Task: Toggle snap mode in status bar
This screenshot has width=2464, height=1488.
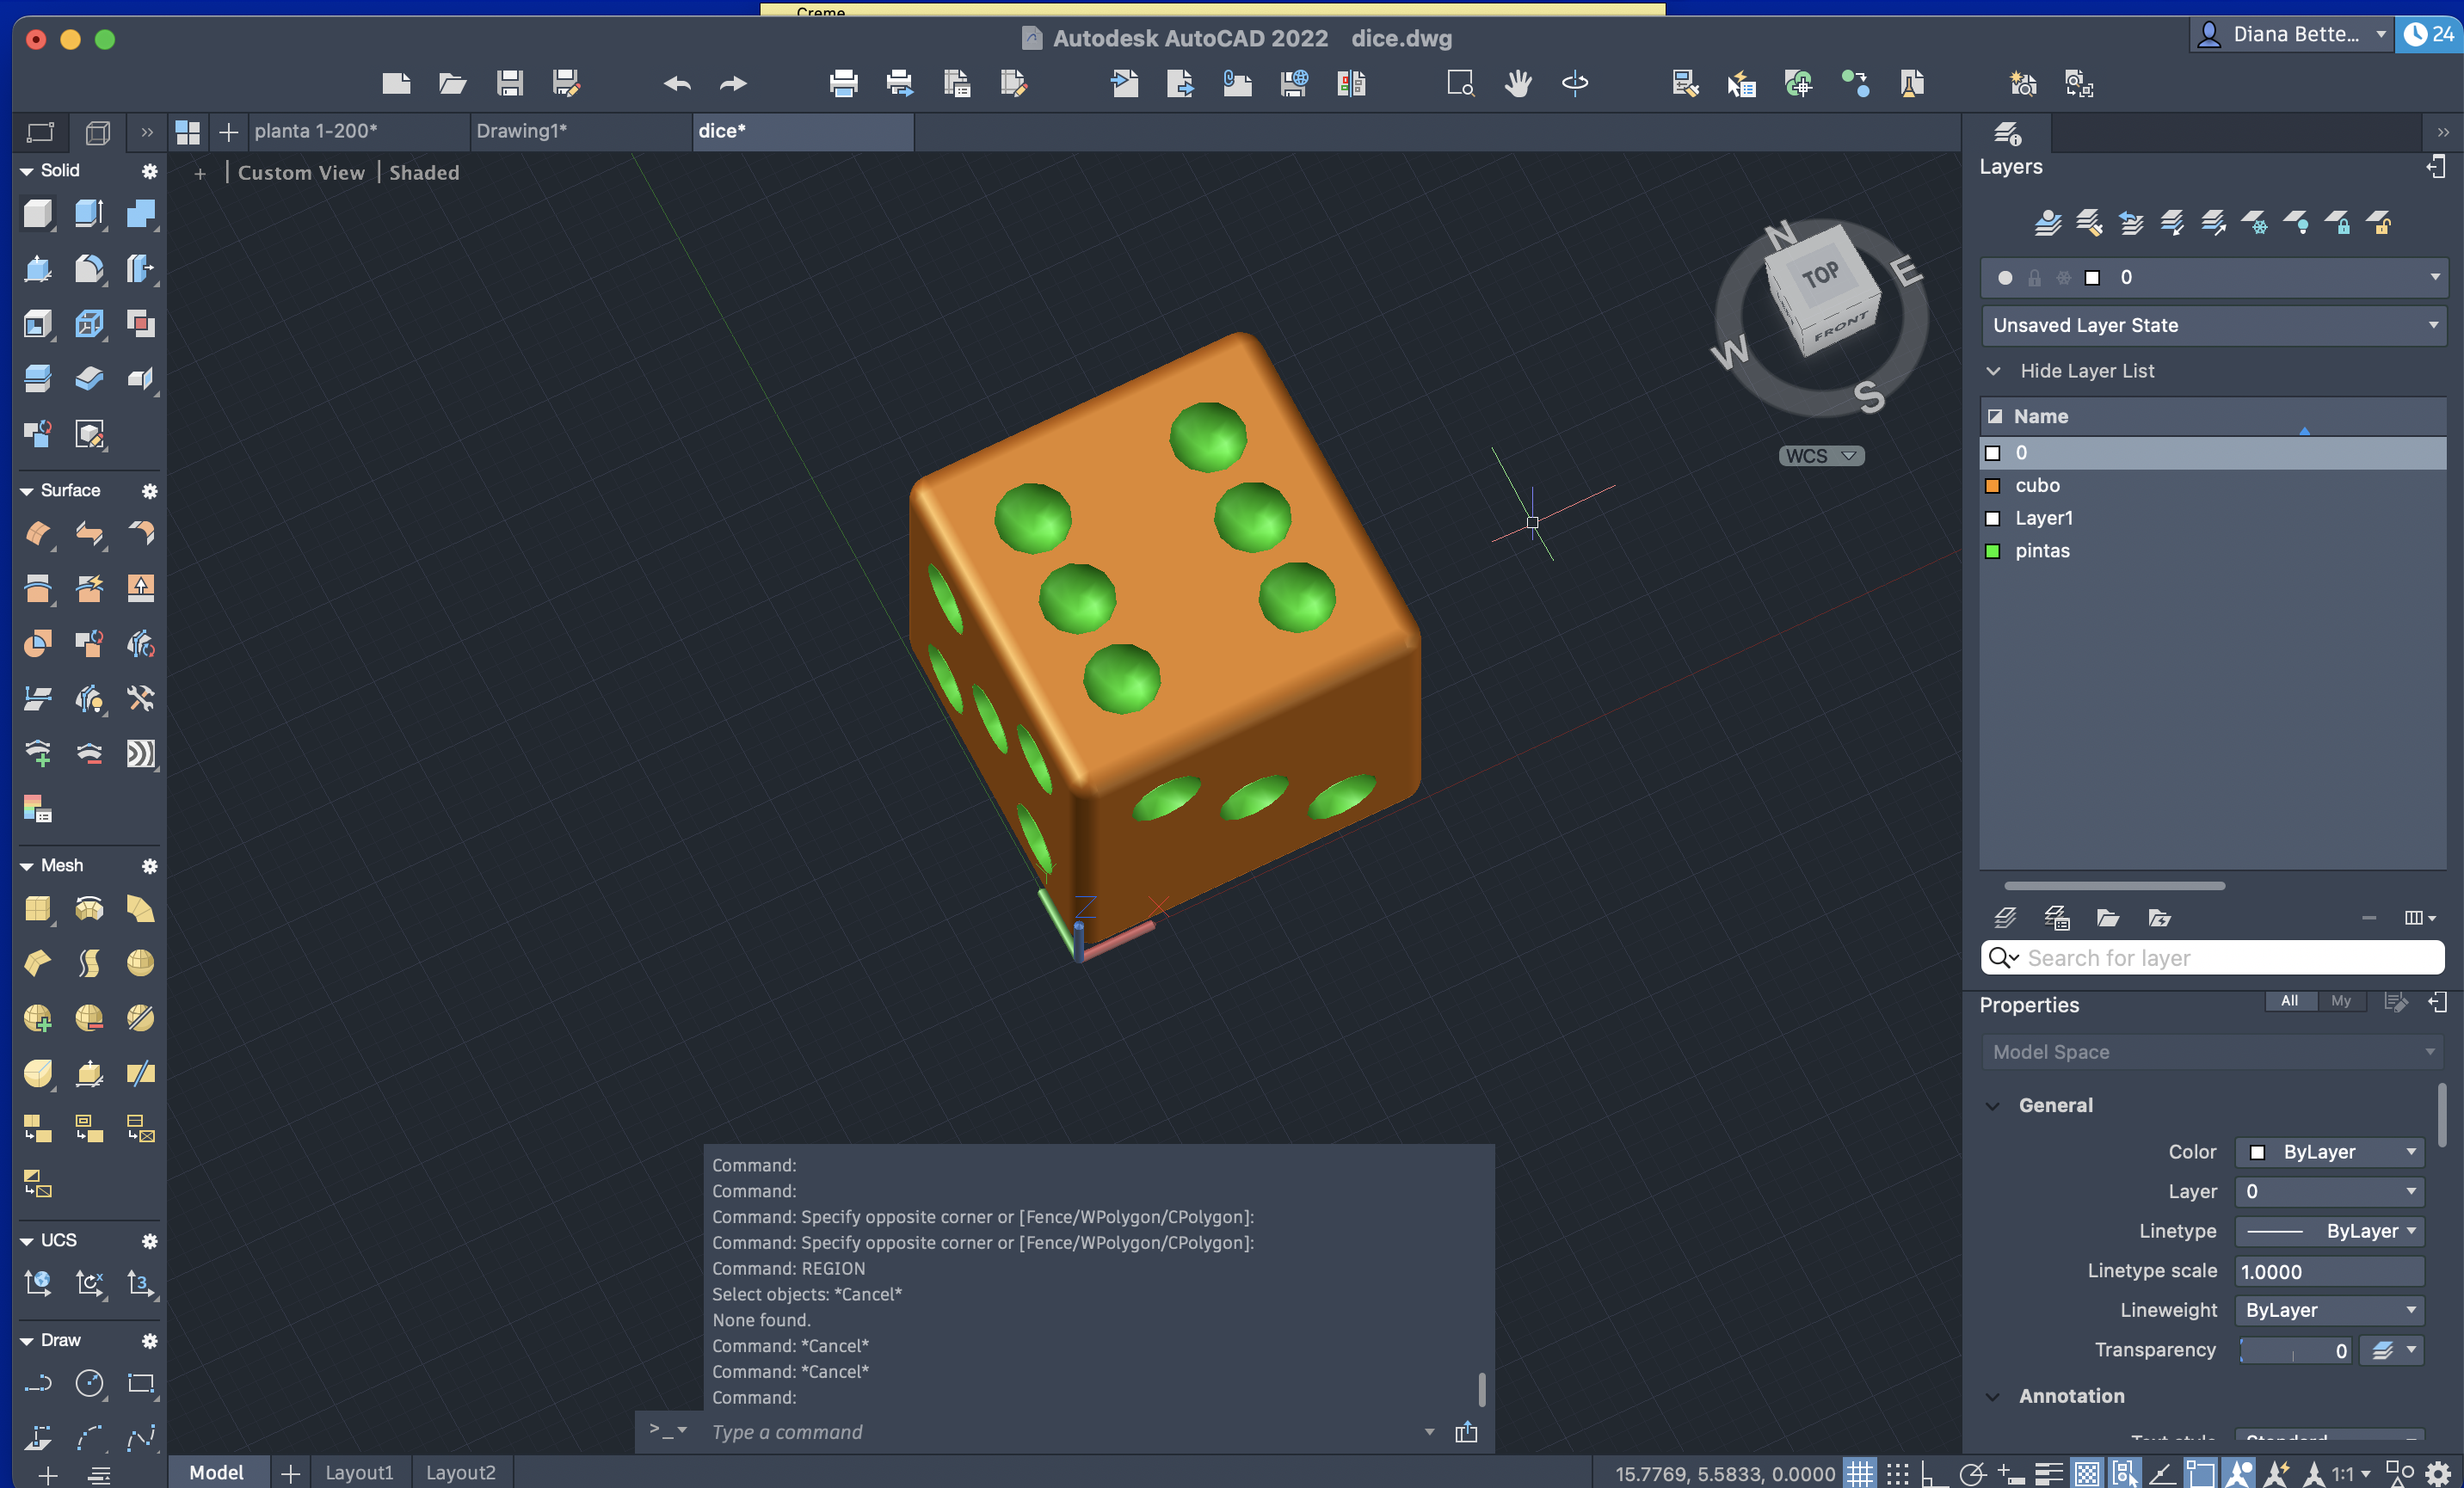Action: pyautogui.click(x=1897, y=1473)
